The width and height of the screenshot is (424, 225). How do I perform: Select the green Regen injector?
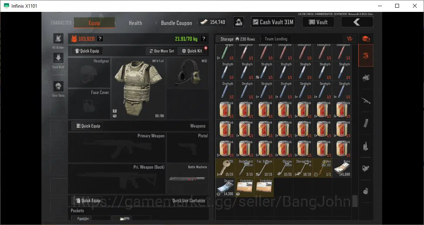[225, 53]
